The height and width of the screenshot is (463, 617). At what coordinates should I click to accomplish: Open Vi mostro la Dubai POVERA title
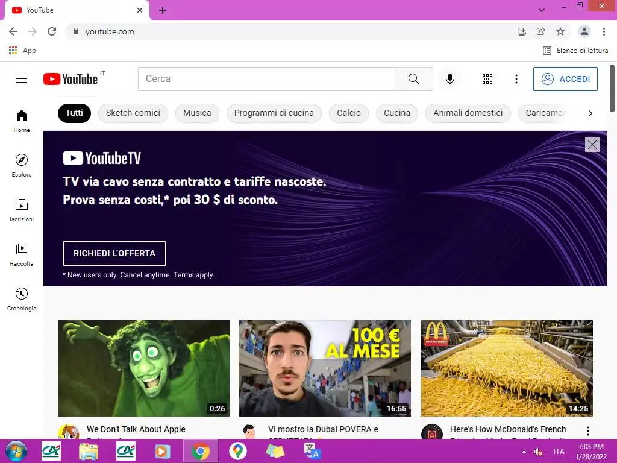tap(323, 429)
